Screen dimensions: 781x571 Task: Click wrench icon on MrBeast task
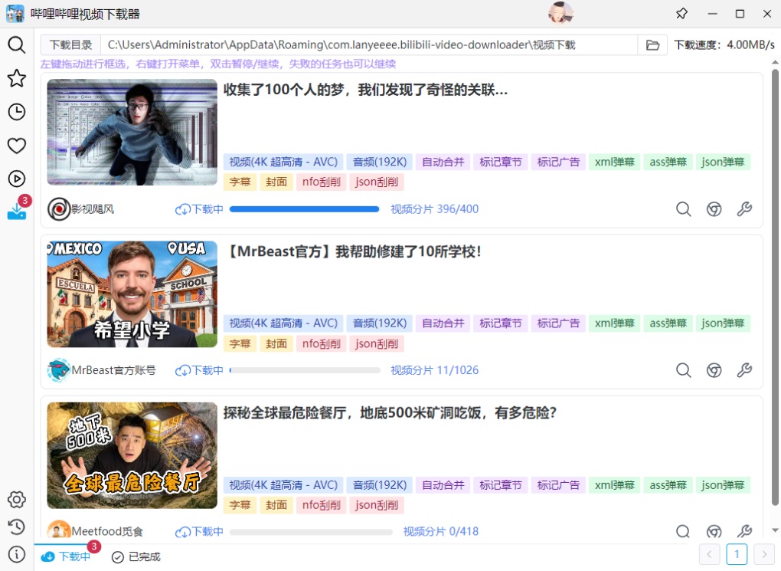coord(744,370)
